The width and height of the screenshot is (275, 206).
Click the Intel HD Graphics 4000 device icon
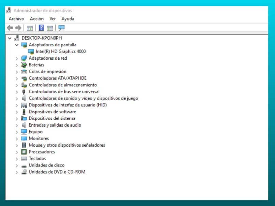31,51
